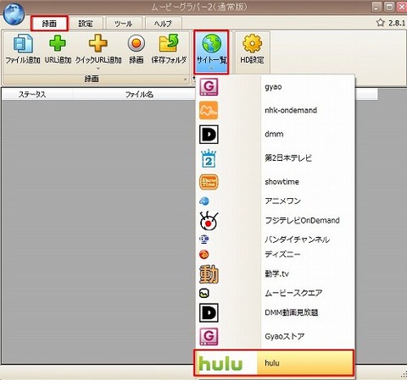
Task: Choose DMM動画見放題 menu entry text
Action: (292, 312)
